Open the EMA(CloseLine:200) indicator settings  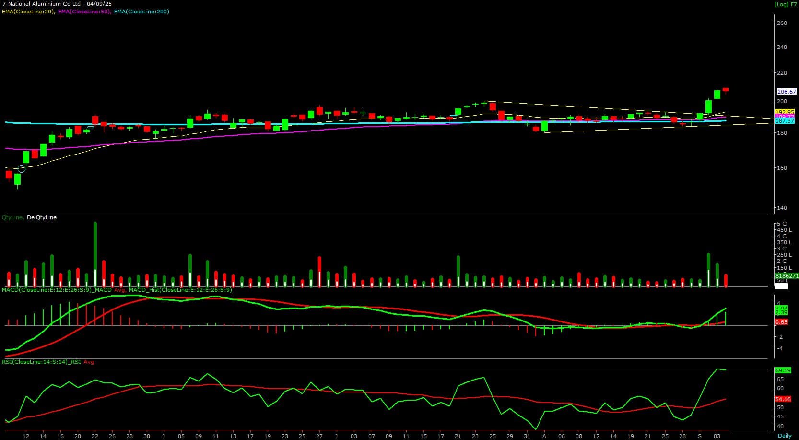pos(141,12)
